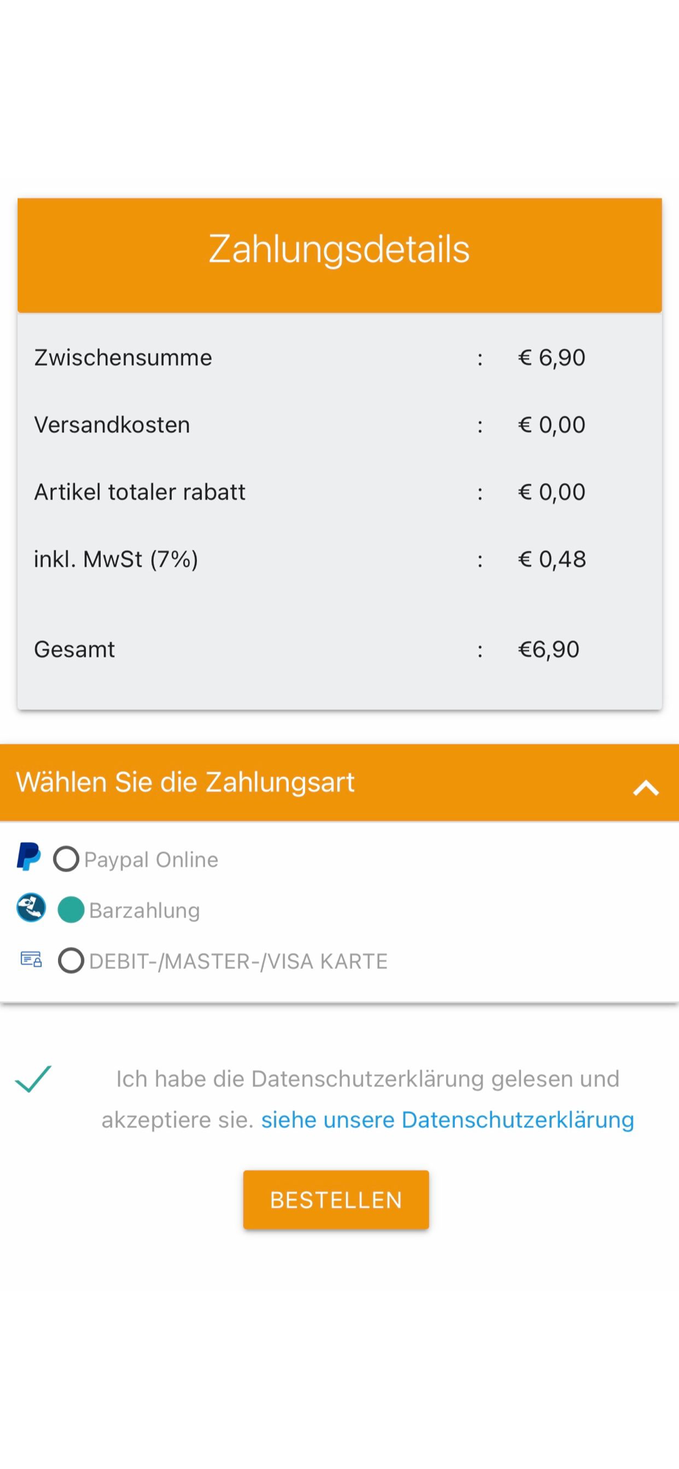The height and width of the screenshot is (1469, 679).
Task: Click the PayPal logo icon
Action: [x=29, y=856]
